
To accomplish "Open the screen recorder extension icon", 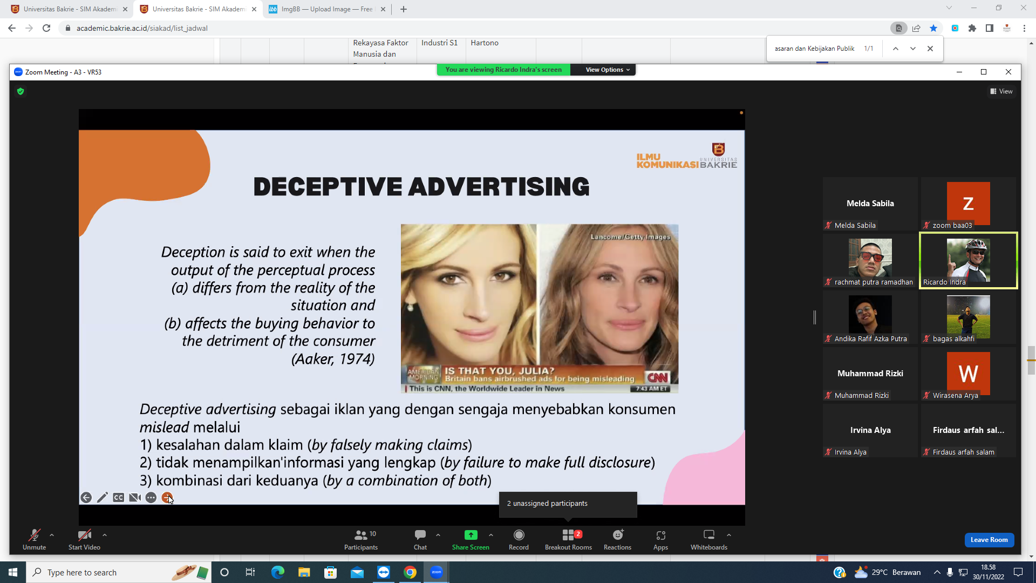I will coord(955,28).
